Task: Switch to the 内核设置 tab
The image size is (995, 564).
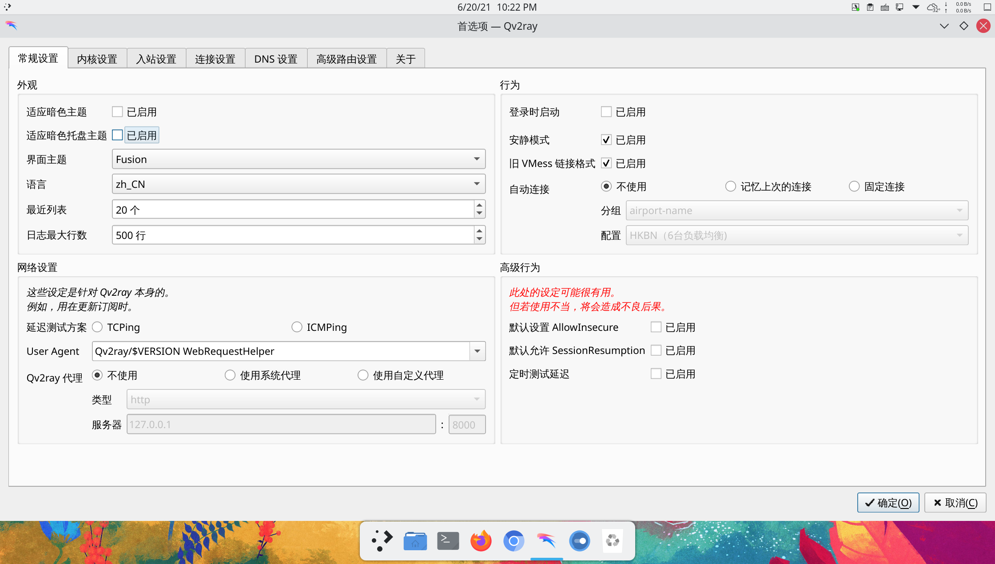Action: (97, 59)
